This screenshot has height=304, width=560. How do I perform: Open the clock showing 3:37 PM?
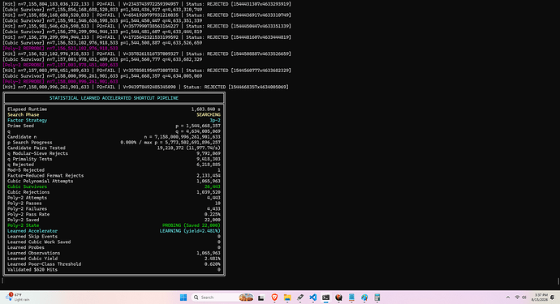coord(539,298)
